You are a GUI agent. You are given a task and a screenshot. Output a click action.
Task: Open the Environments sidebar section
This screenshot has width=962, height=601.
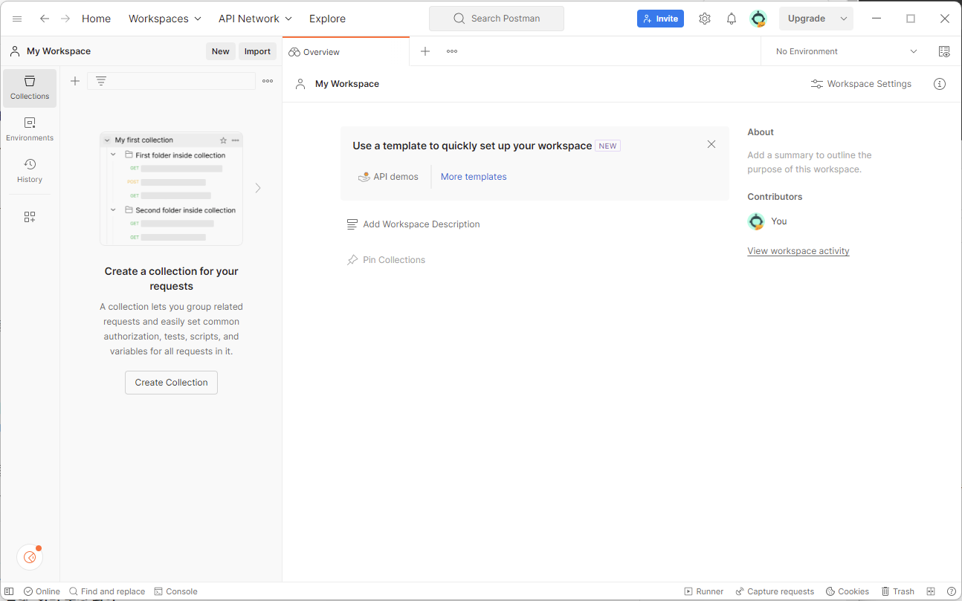(x=30, y=129)
